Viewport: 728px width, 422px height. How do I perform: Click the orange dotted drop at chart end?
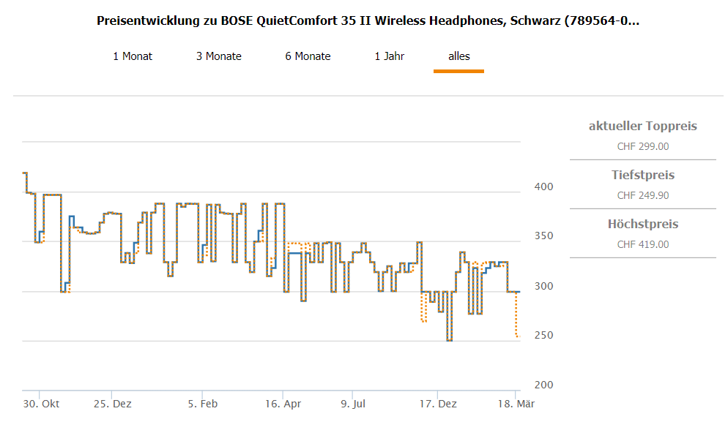click(517, 314)
